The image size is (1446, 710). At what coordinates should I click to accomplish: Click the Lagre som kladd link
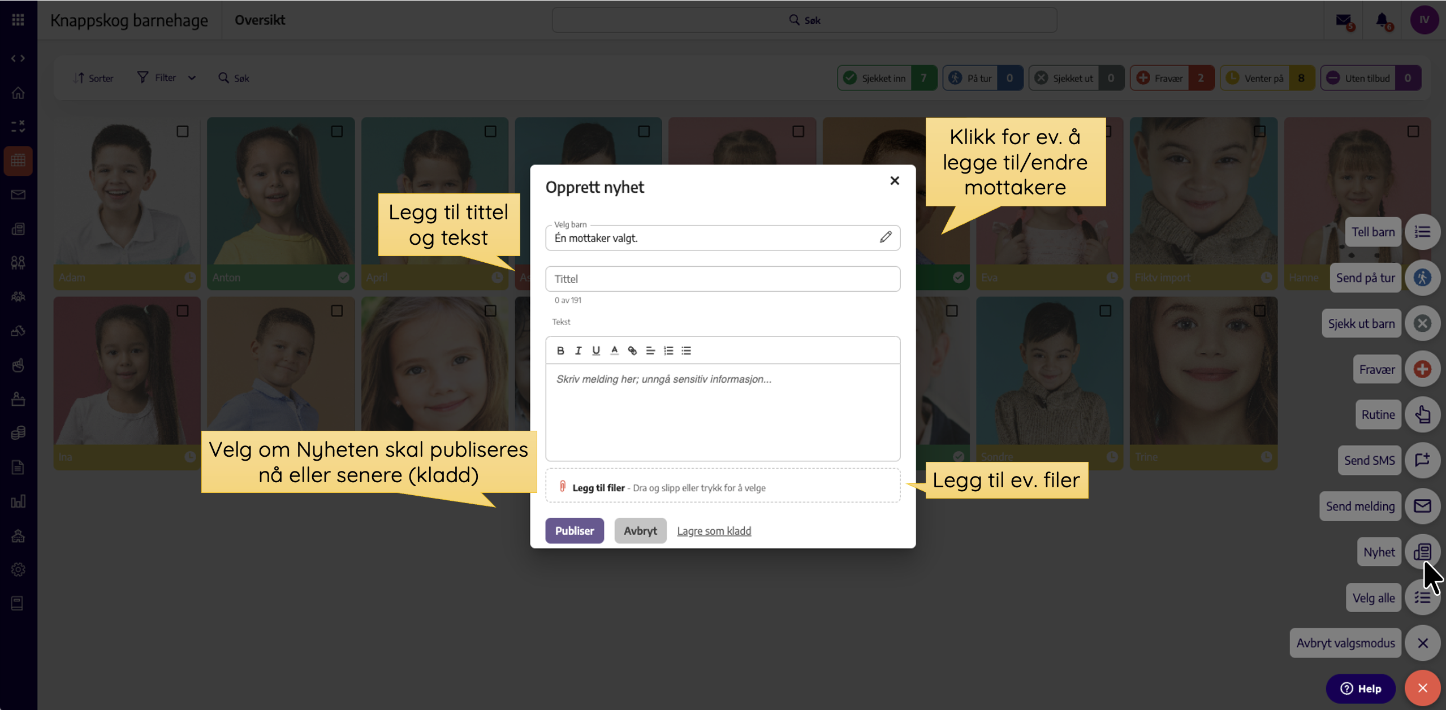point(714,531)
